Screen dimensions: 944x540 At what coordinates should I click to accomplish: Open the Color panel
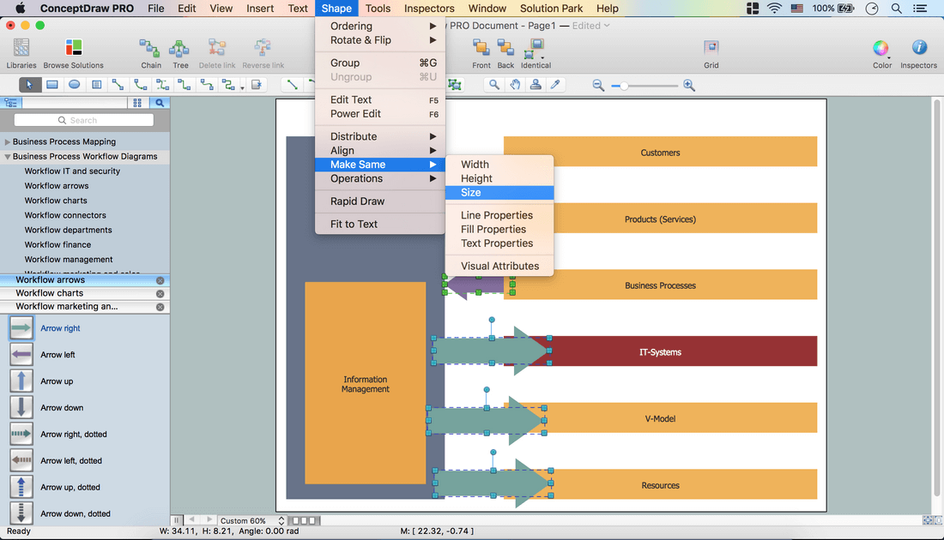coord(881,53)
